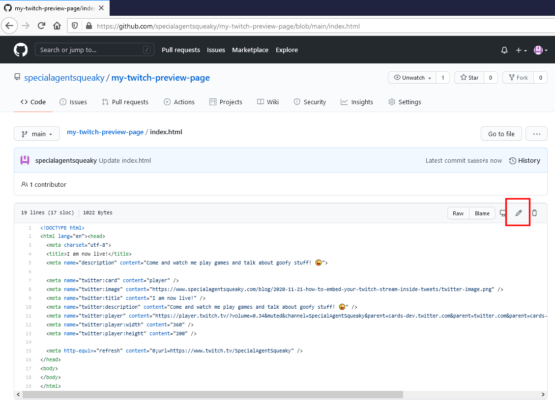Open the create new dropdown
Image resolution: width=555 pixels, height=410 pixels.
point(521,50)
